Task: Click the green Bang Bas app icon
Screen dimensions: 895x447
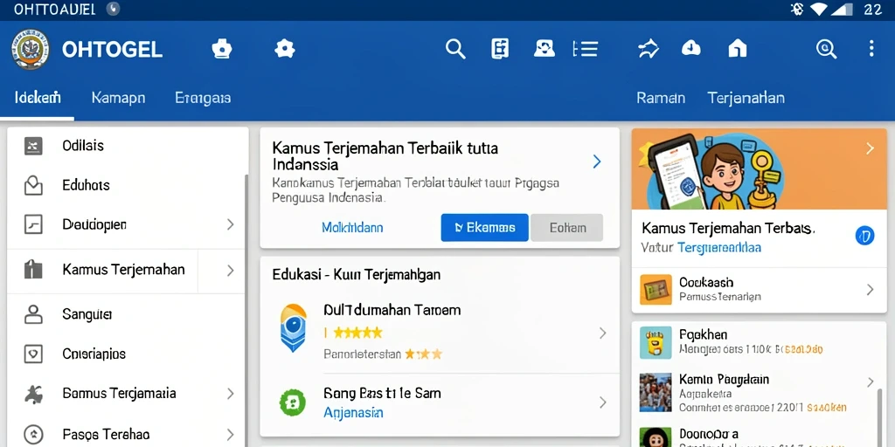Action: tap(292, 402)
